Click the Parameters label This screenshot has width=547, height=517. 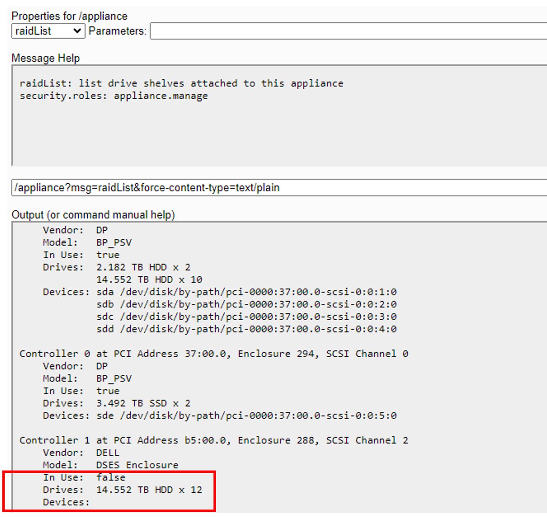point(117,31)
